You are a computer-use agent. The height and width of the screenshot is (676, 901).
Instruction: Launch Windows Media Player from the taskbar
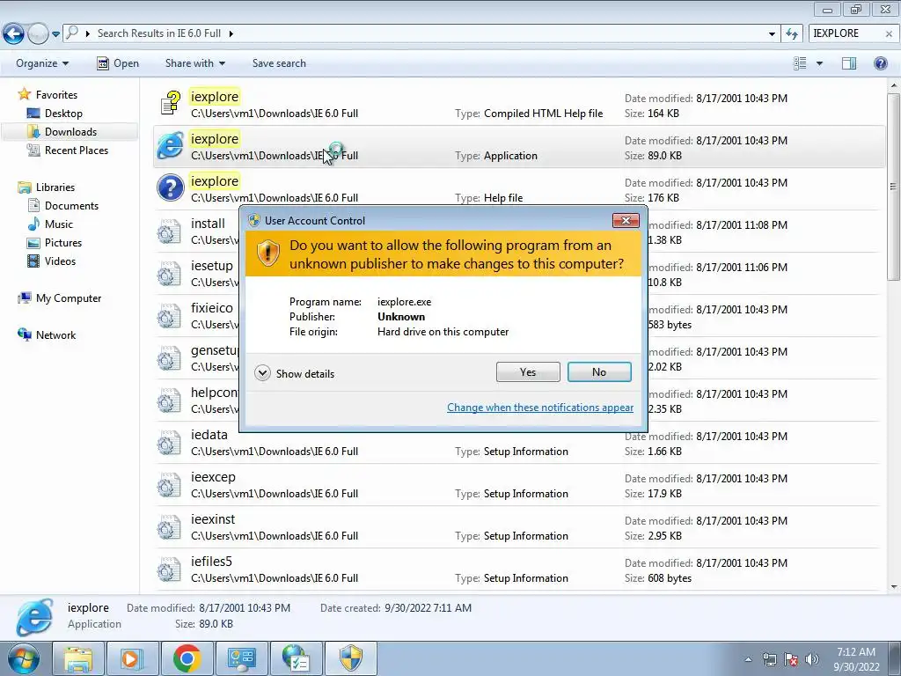coord(132,658)
